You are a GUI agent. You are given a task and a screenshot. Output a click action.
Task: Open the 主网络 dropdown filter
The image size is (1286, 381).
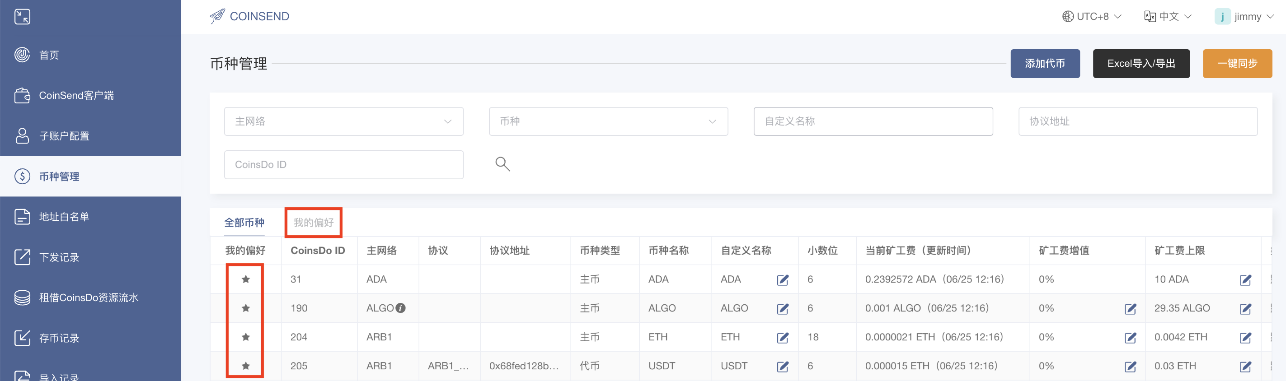pyautogui.click(x=343, y=121)
